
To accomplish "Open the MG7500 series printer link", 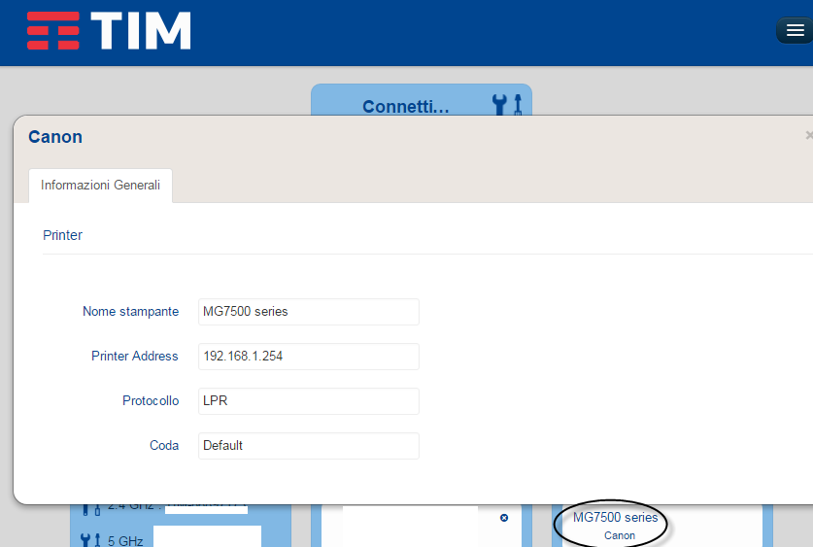I will coord(615,518).
